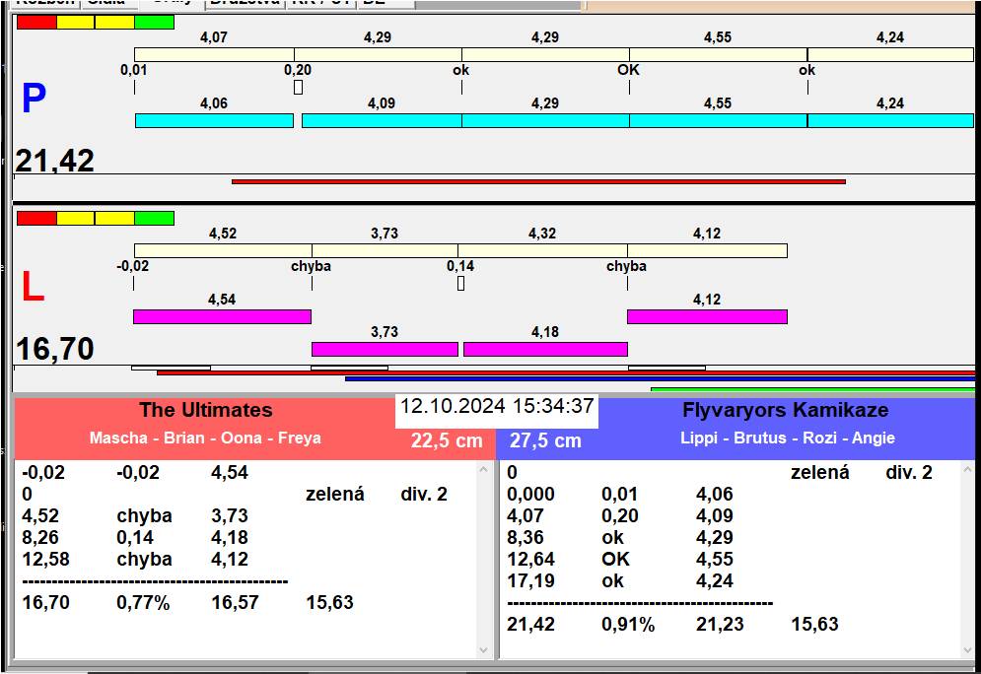This screenshot has width=981, height=674.
Task: Select the cream 4,32 segment in lane L
Action: [542, 250]
